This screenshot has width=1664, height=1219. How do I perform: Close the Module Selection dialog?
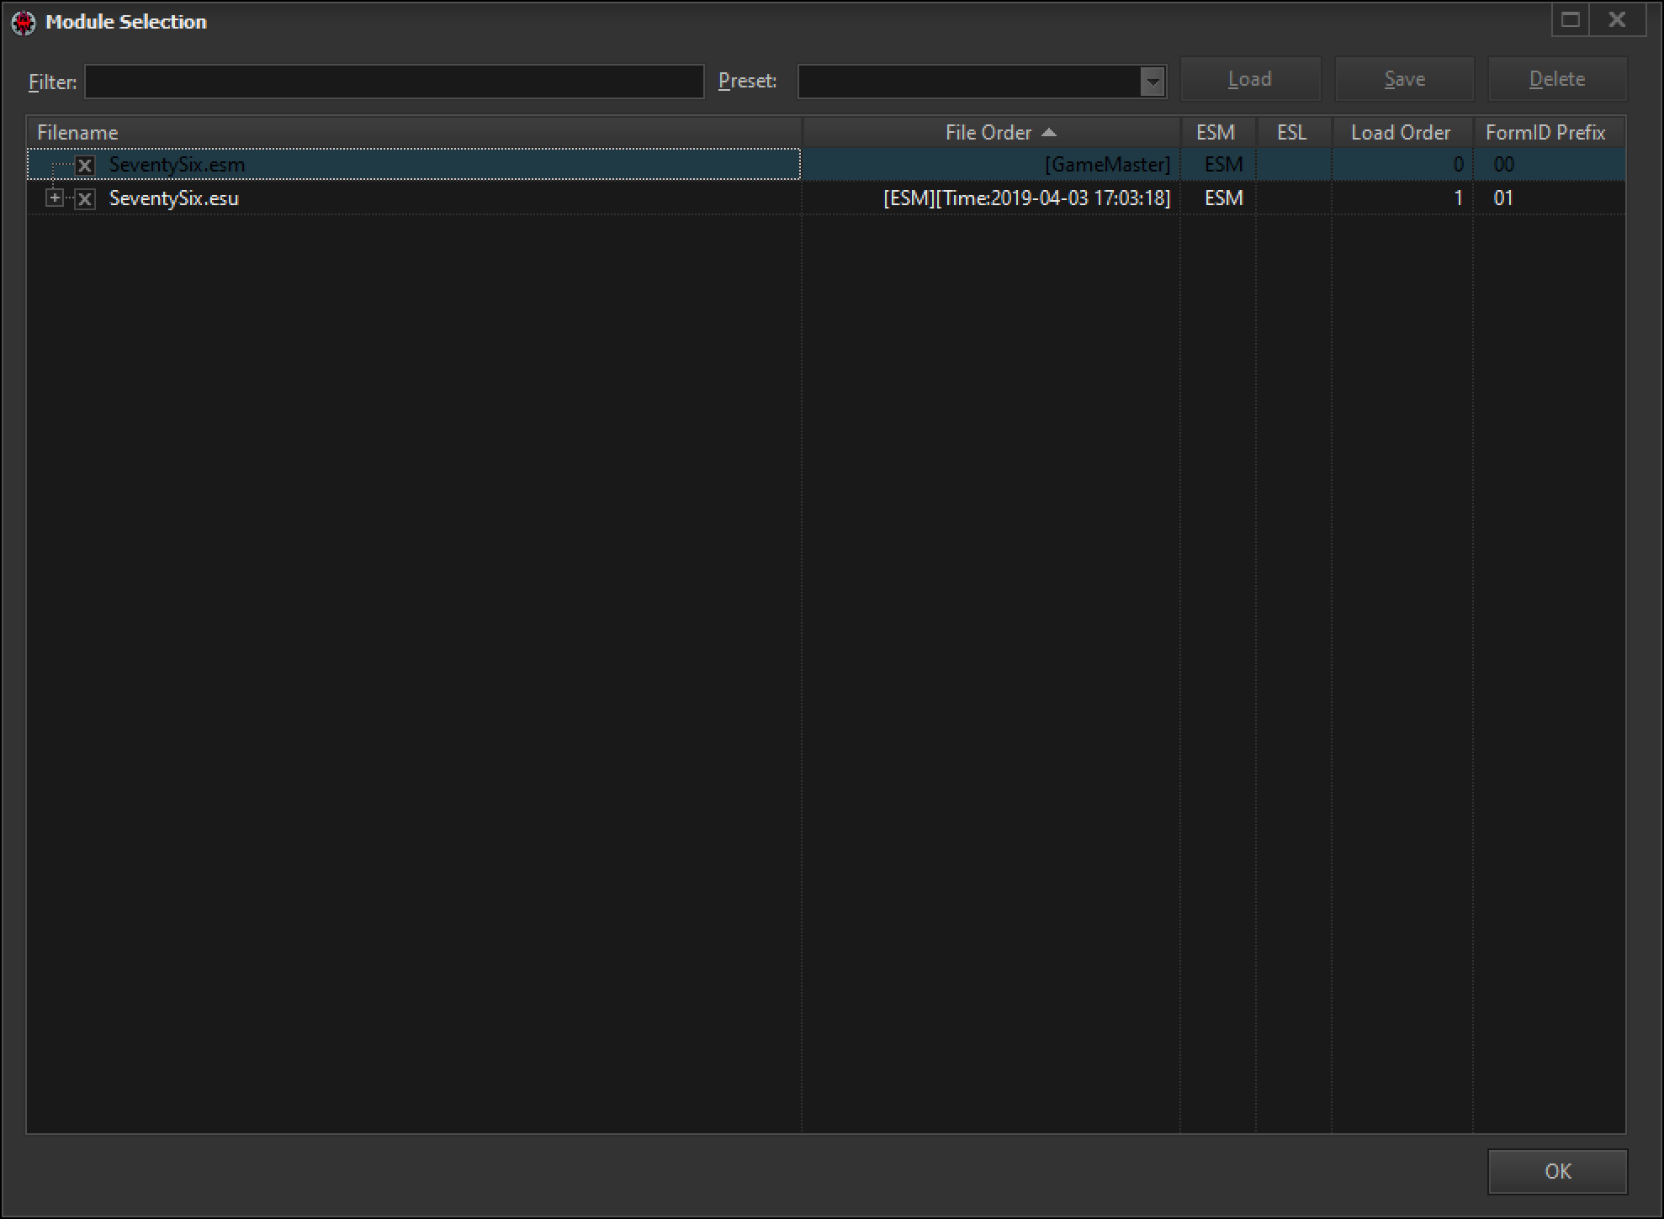tap(1617, 20)
